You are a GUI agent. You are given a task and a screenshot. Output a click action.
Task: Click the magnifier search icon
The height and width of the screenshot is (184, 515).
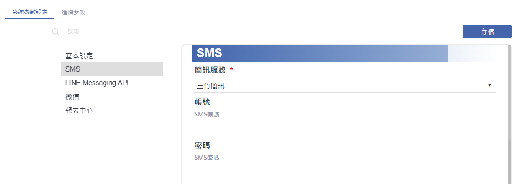pos(56,32)
